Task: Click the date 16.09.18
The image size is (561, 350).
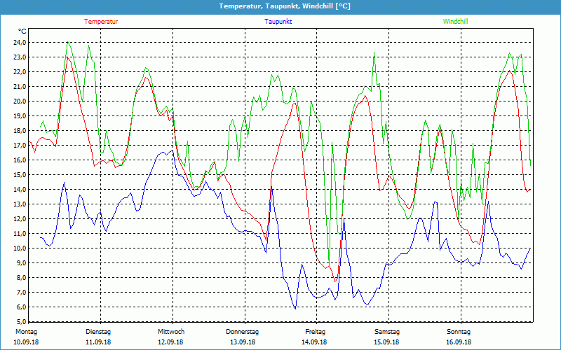Action: (459, 342)
